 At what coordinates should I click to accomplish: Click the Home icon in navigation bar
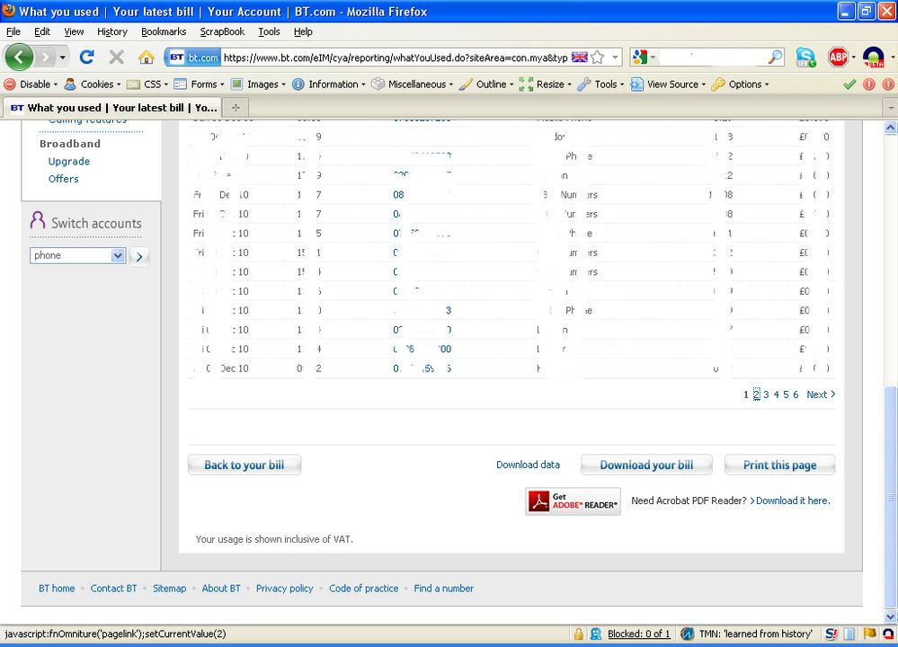(146, 58)
